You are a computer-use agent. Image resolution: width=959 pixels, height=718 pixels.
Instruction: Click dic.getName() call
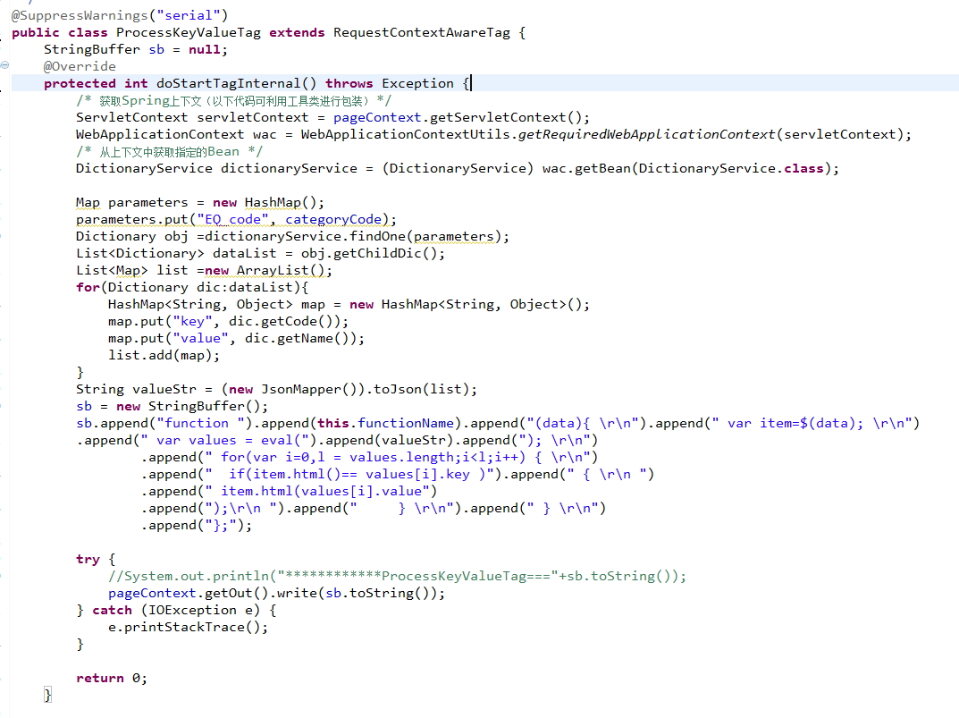(301, 339)
